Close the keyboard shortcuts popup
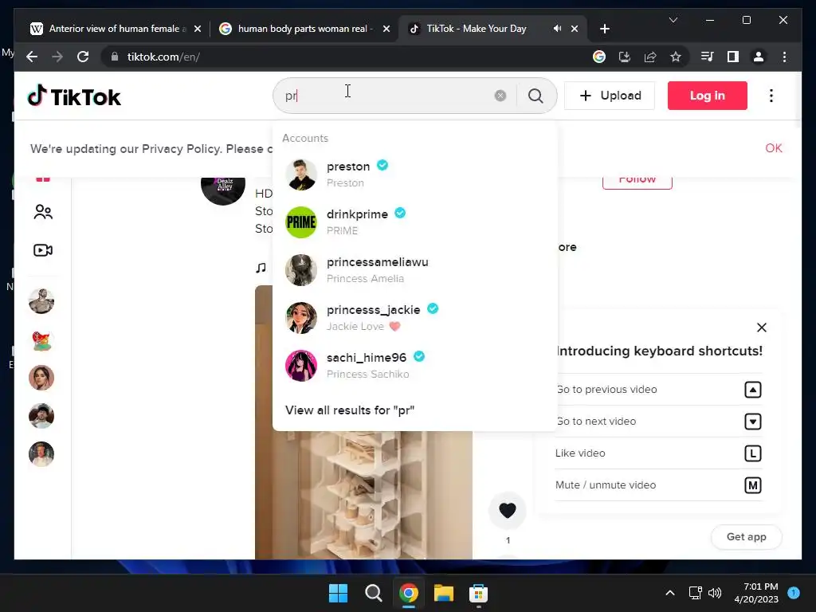 tap(761, 328)
